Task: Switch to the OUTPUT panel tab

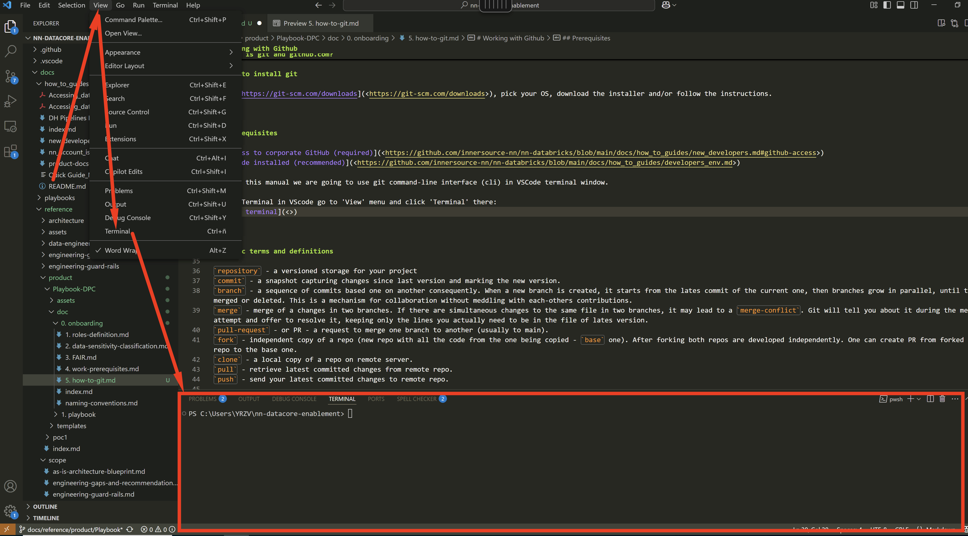Action: [249, 399]
